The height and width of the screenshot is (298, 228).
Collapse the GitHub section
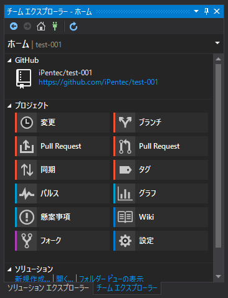9,60
